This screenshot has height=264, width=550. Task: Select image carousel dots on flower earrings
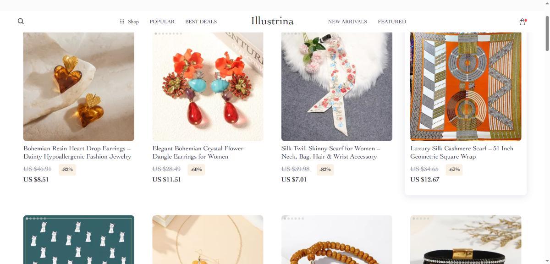click(168, 33)
